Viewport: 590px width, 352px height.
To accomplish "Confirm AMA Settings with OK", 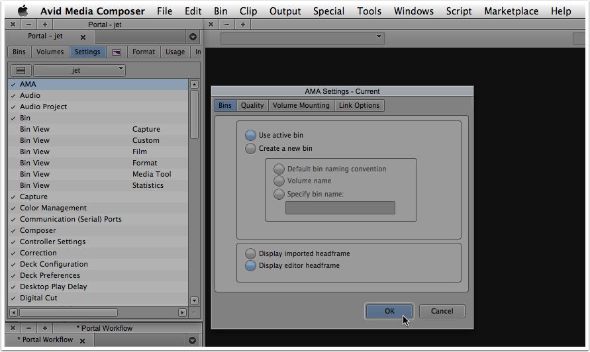I will [389, 312].
